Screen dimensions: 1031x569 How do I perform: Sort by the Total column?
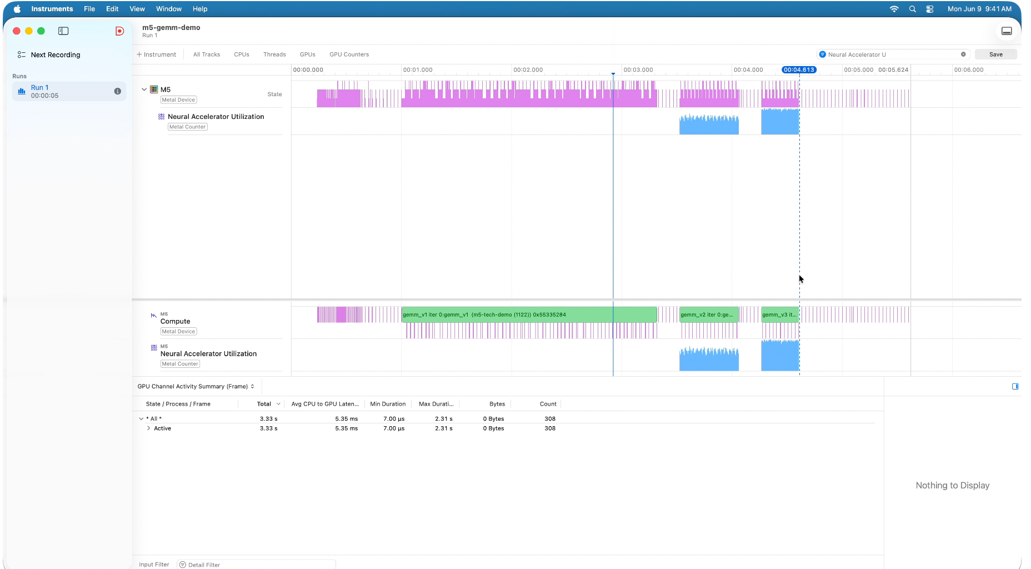coord(264,404)
